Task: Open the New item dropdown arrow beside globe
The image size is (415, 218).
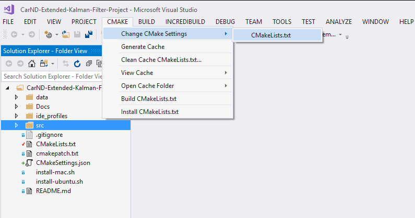Action: 57,34
